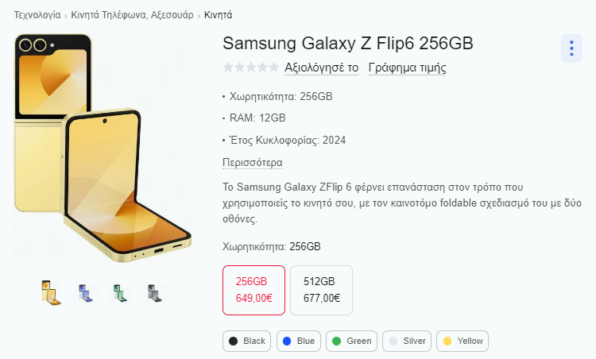This screenshot has height=359, width=596.
Task: Select the silver phone thumbnail
Action: (155, 293)
